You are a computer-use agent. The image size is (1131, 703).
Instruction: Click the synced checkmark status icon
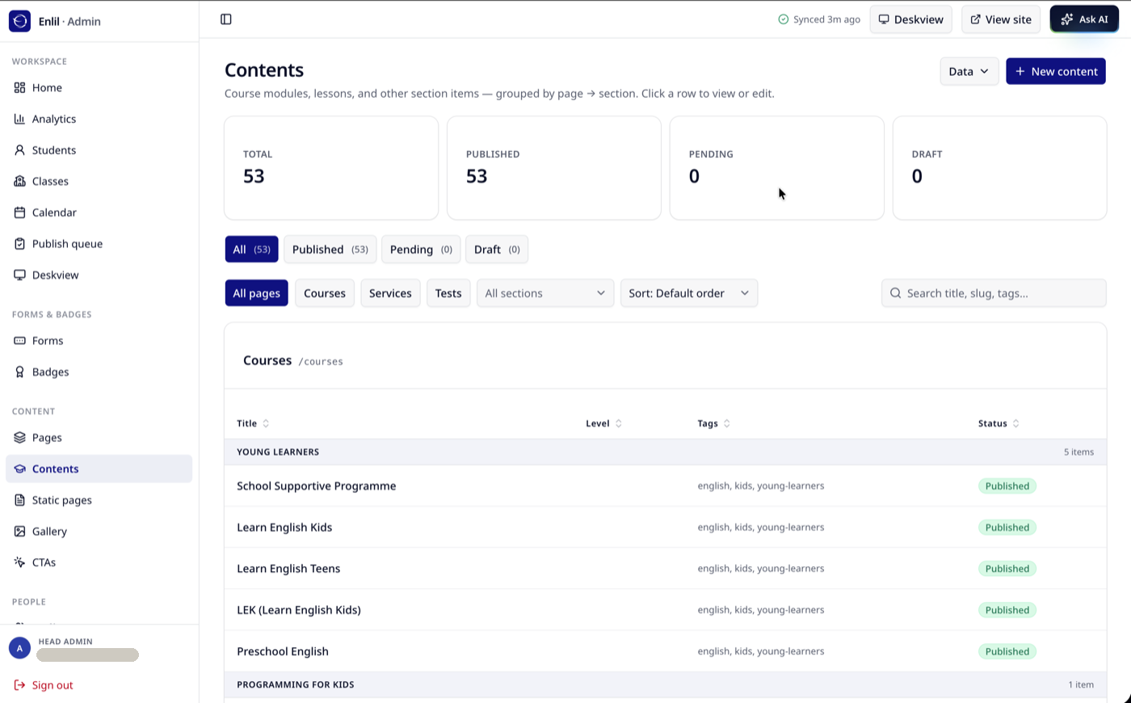[783, 19]
